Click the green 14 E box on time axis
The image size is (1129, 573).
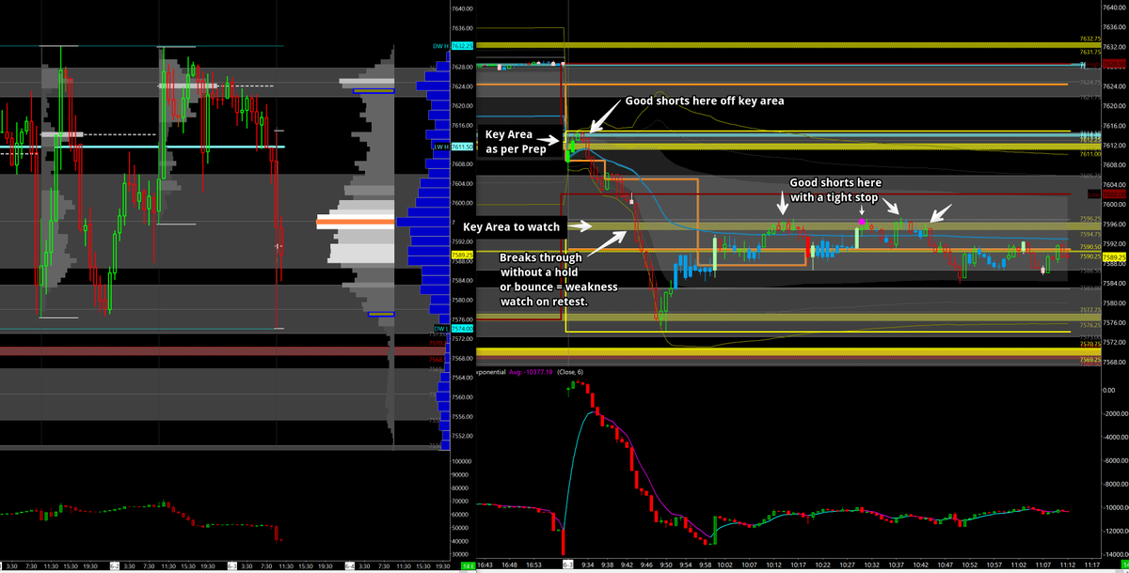pos(468,566)
